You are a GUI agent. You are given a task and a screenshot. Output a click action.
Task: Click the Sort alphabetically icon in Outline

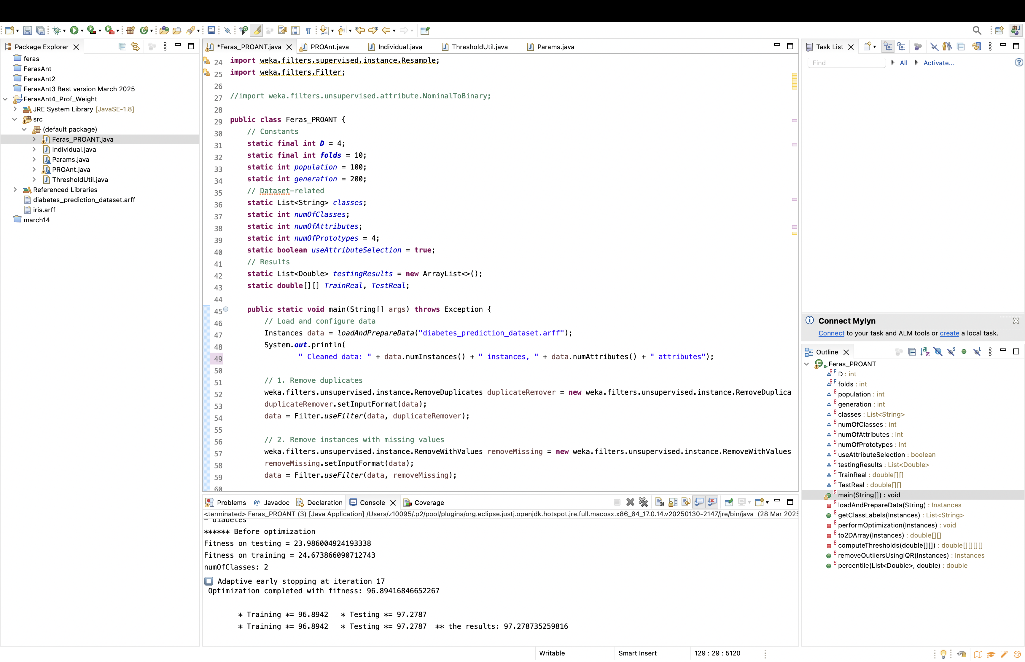(924, 352)
